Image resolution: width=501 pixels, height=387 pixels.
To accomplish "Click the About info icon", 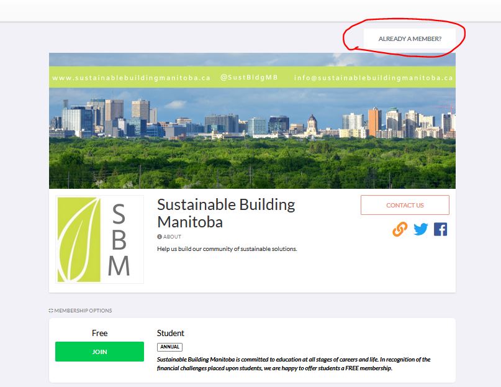I will point(160,237).
